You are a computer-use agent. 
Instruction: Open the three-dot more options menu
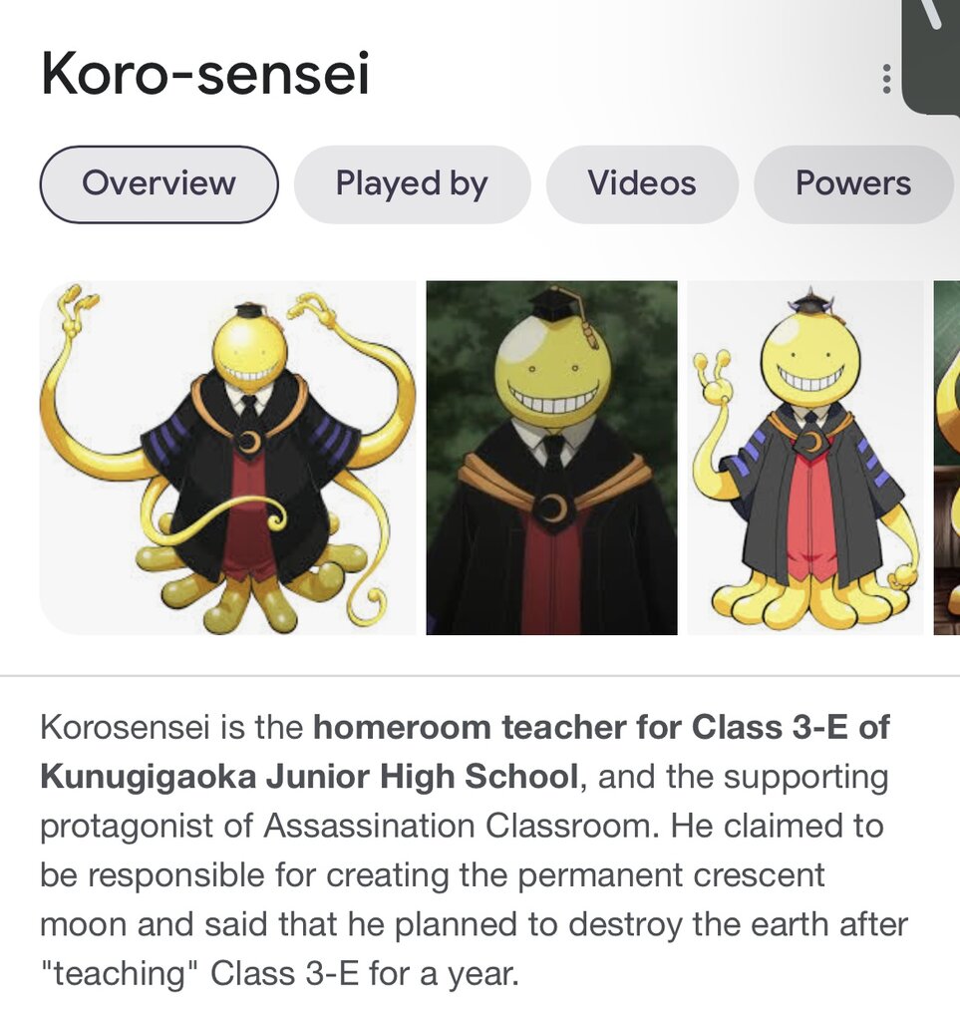coord(886,79)
